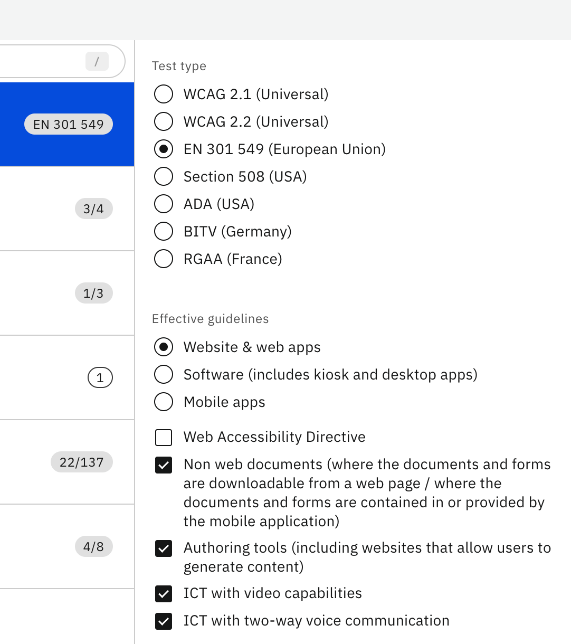
Task: Uncheck ICT with video capabilities
Action: click(164, 594)
